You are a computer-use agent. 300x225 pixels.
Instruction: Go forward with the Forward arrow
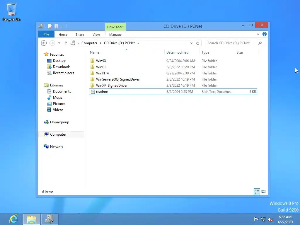(x=52, y=43)
